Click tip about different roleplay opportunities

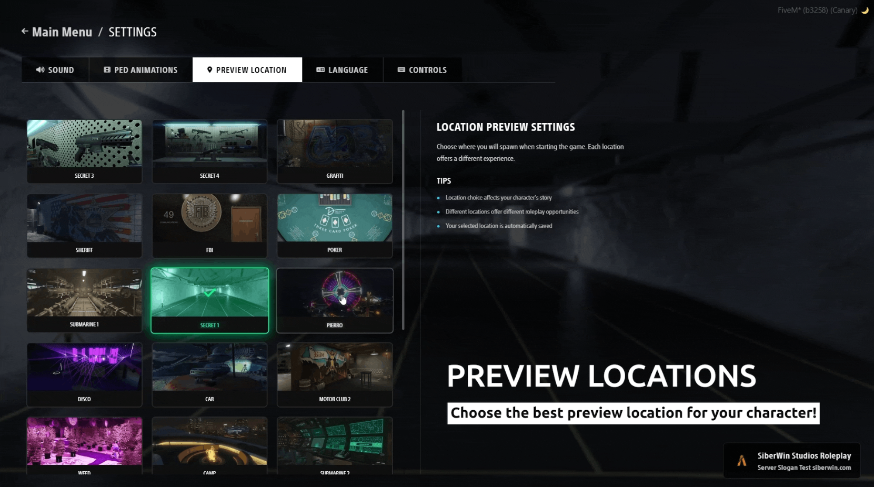[x=512, y=212]
